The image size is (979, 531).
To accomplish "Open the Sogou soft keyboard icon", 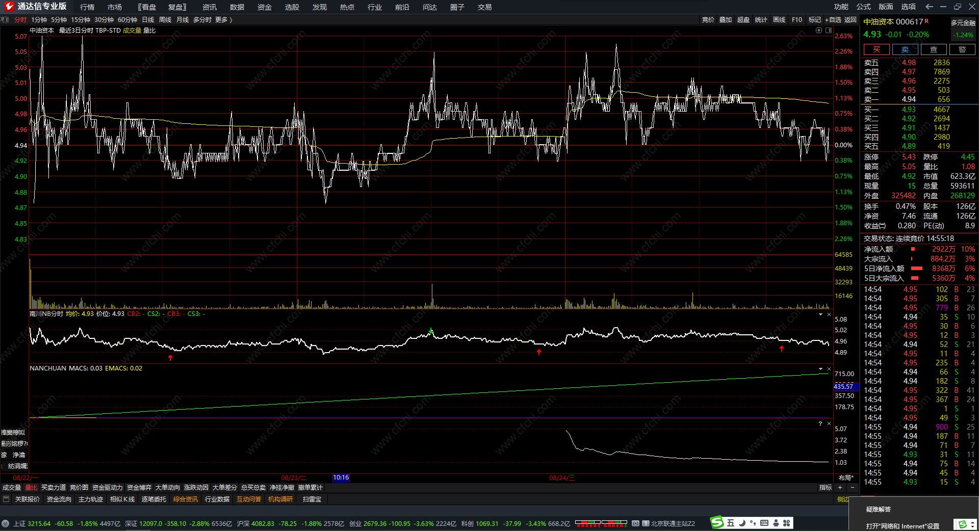I will pyautogui.click(x=764, y=523).
